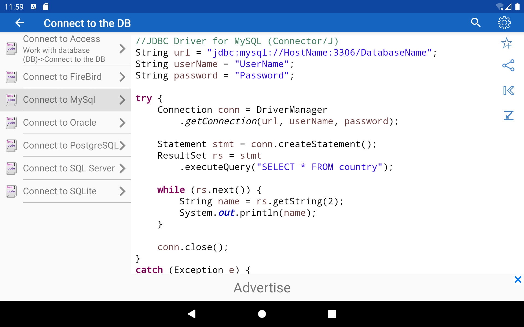Screen dimensions: 524x327
Task: Click func code icon for Connect to Oracle
Action: (x=11, y=123)
